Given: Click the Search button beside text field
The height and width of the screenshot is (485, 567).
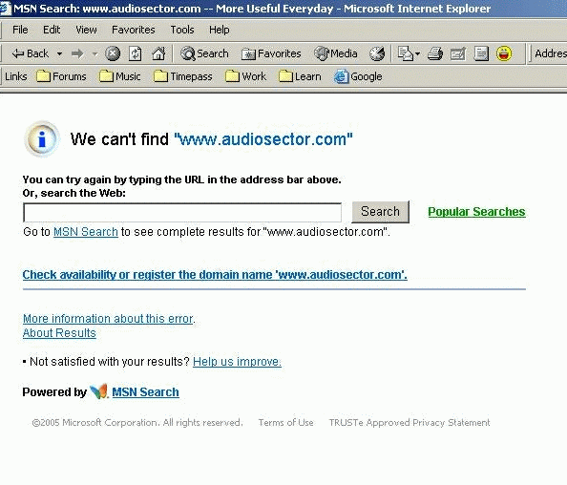Looking at the screenshot, I should (381, 212).
